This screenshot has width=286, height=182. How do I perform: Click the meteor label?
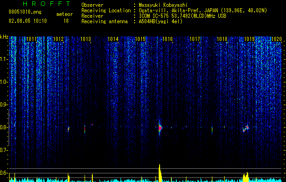pos(65,14)
